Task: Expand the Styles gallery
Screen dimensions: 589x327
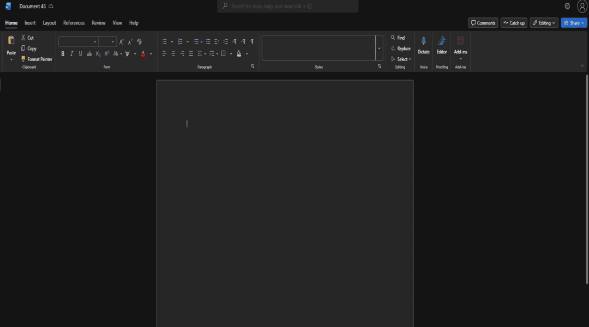Action: point(379,48)
